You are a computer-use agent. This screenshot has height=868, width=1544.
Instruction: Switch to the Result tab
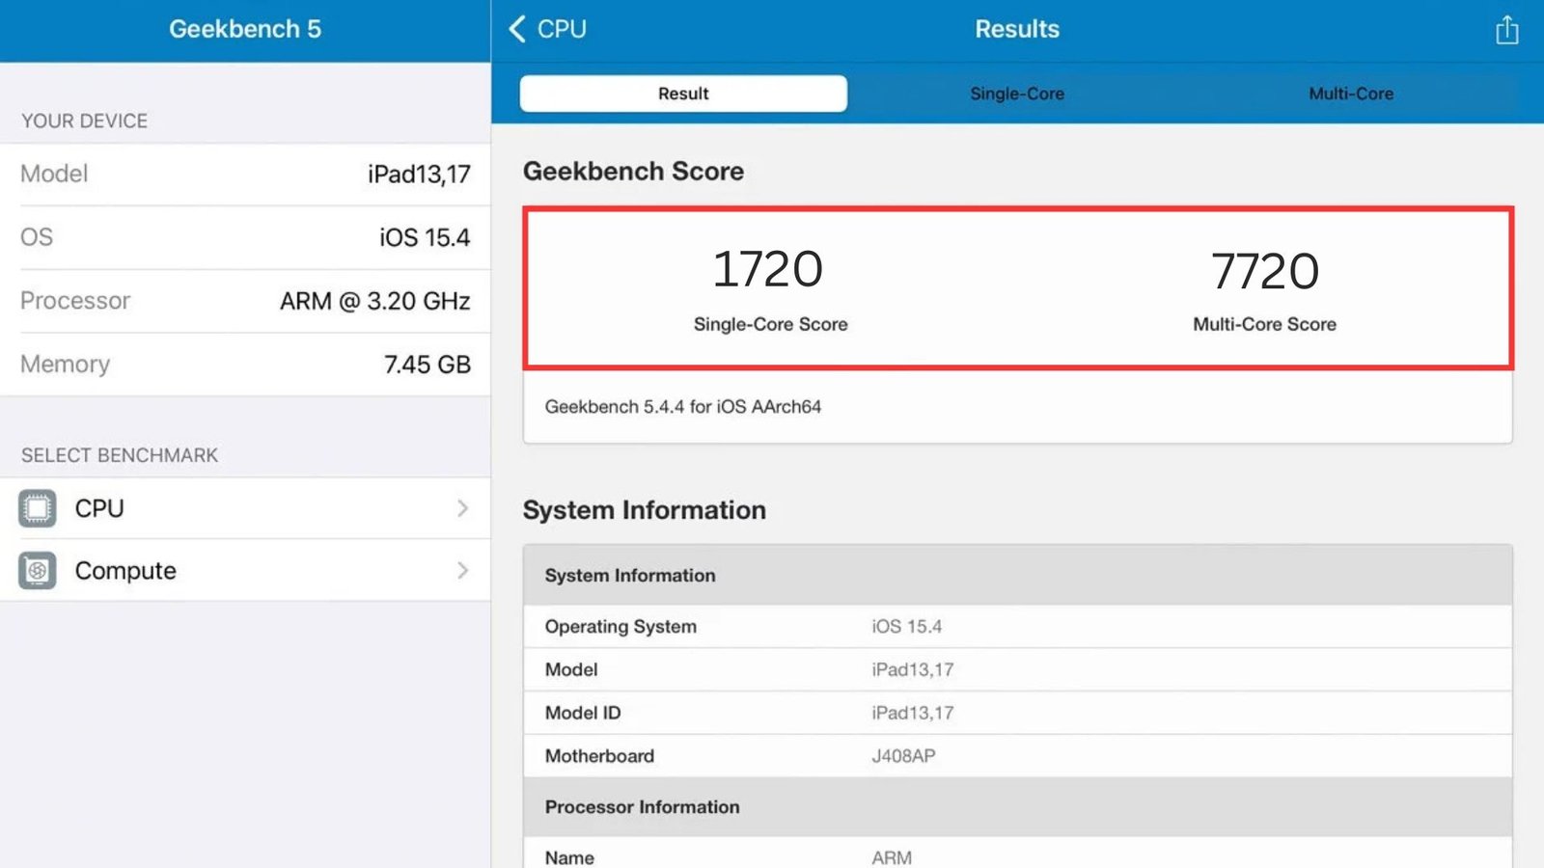683,94
